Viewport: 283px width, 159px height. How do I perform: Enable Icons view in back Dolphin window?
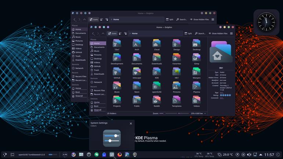[x=94, y=19]
